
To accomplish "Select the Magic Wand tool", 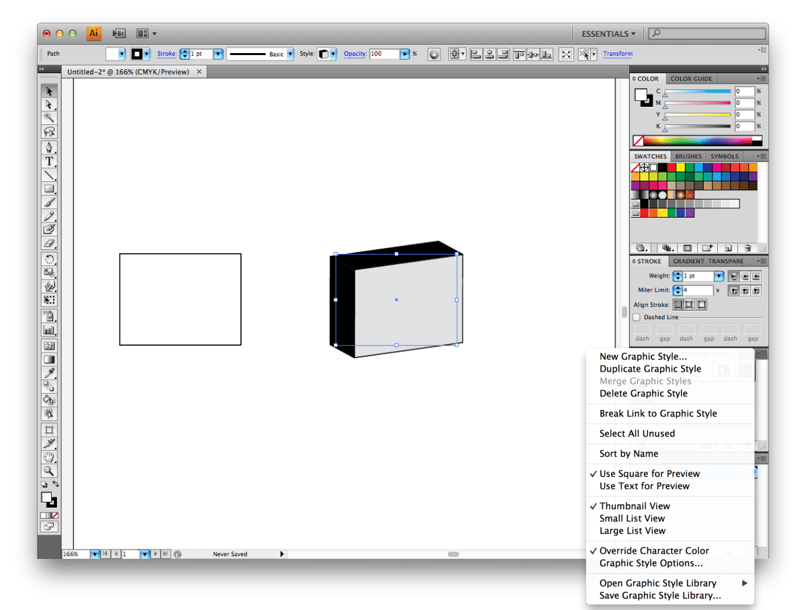I will (49, 118).
